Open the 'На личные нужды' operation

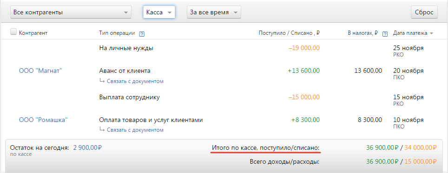126,48
